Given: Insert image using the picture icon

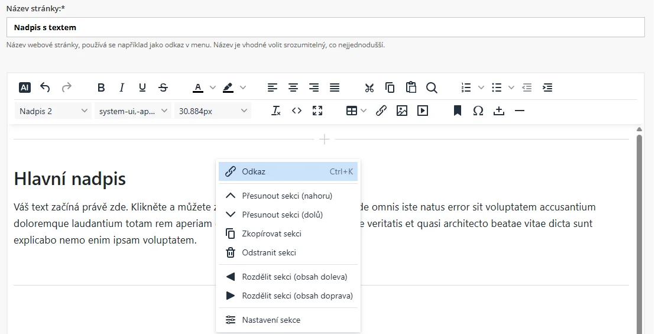Looking at the screenshot, I should 402,111.
